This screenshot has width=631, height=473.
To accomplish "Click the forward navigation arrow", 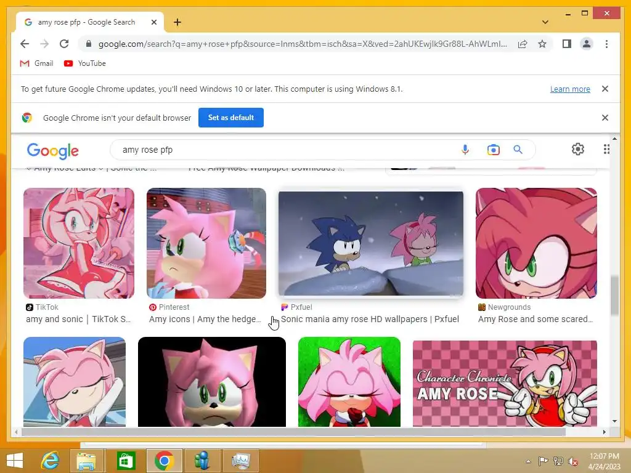I will pyautogui.click(x=44, y=44).
